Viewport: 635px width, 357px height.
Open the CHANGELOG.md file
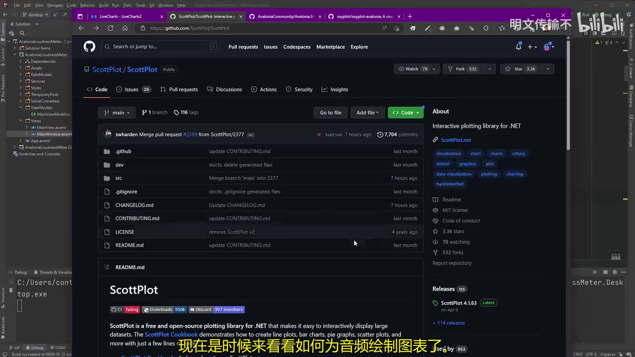pos(134,205)
